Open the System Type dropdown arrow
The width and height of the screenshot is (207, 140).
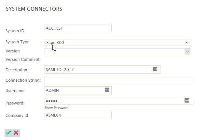187,43
